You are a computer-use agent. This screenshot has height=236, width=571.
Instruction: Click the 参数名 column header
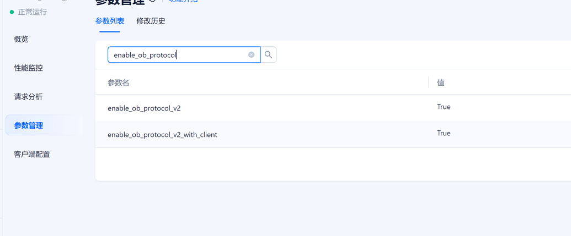[x=119, y=83]
